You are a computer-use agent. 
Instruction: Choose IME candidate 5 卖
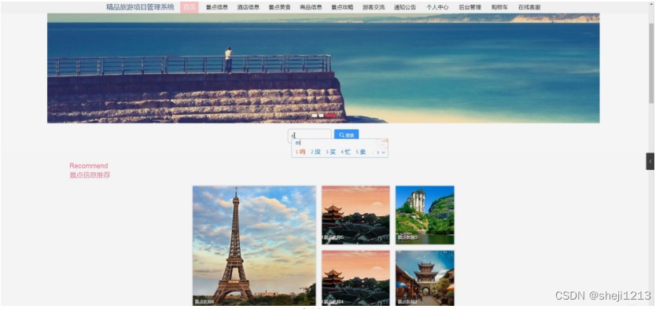click(361, 153)
